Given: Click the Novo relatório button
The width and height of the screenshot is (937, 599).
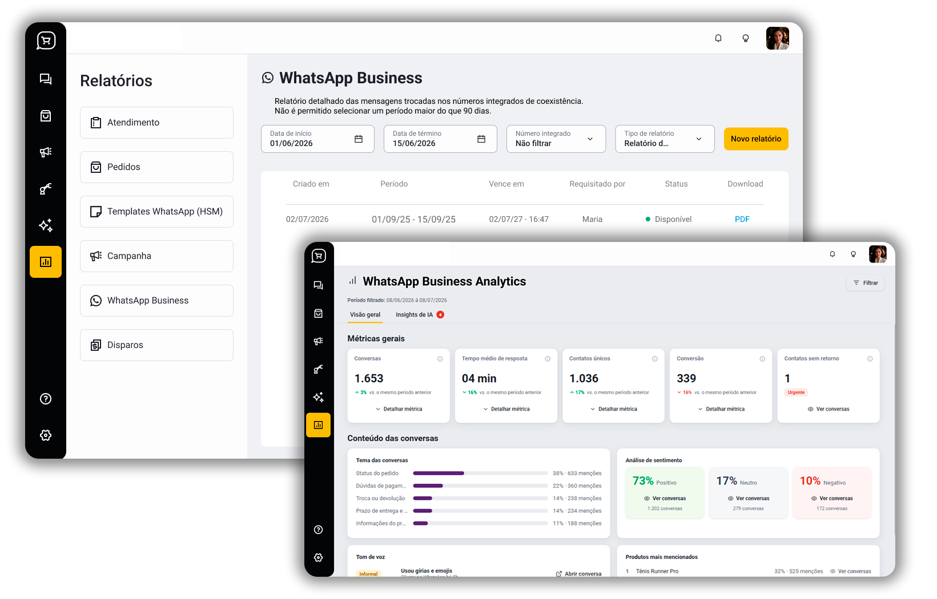Looking at the screenshot, I should [x=756, y=139].
